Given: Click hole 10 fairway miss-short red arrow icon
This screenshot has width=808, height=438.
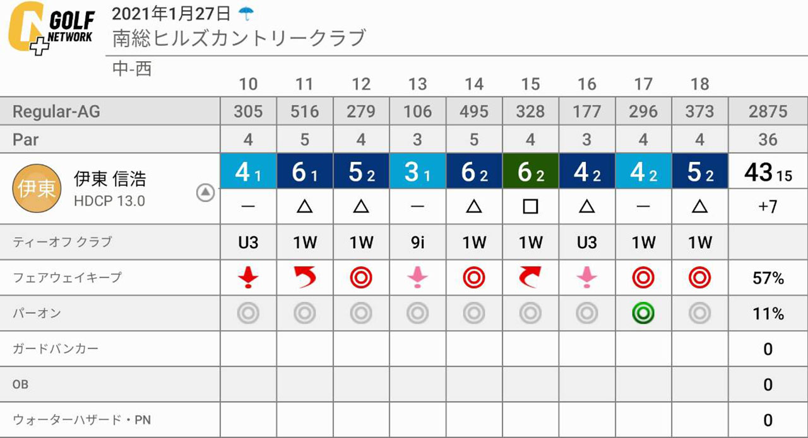Looking at the screenshot, I should tap(249, 277).
